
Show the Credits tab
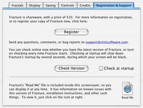(x=85, y=5)
